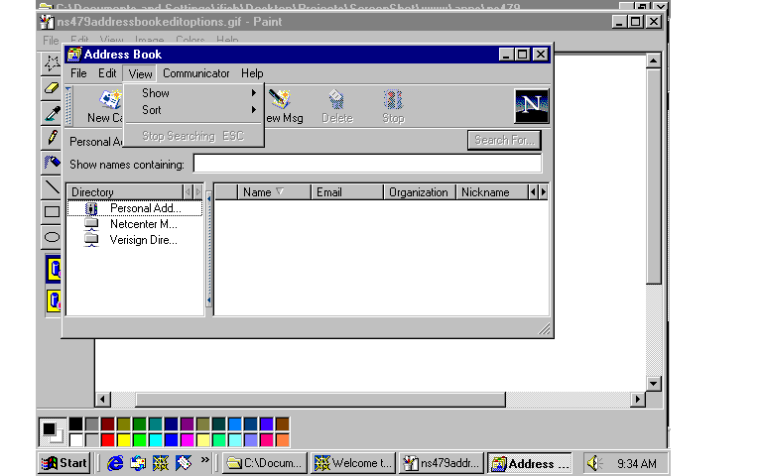
Task: Open the File menu in Address Book
Action: click(x=78, y=73)
